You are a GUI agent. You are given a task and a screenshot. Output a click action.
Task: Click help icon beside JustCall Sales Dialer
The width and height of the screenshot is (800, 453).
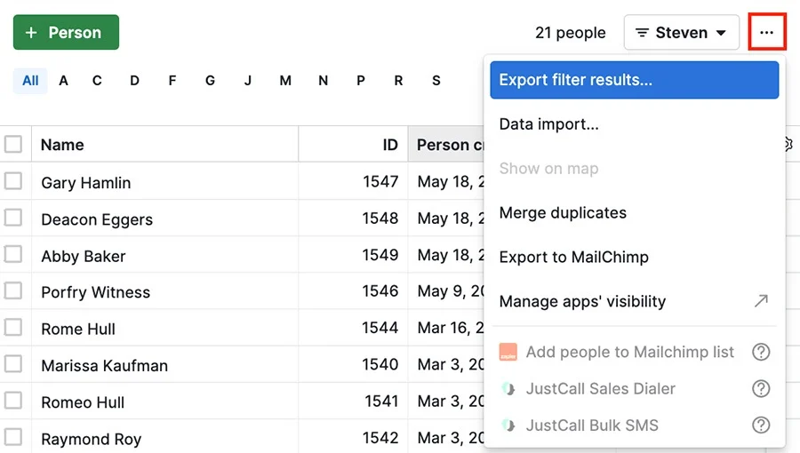(x=761, y=389)
